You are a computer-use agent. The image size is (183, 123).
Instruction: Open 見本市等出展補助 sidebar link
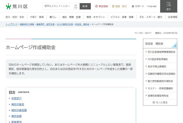tap(160, 67)
